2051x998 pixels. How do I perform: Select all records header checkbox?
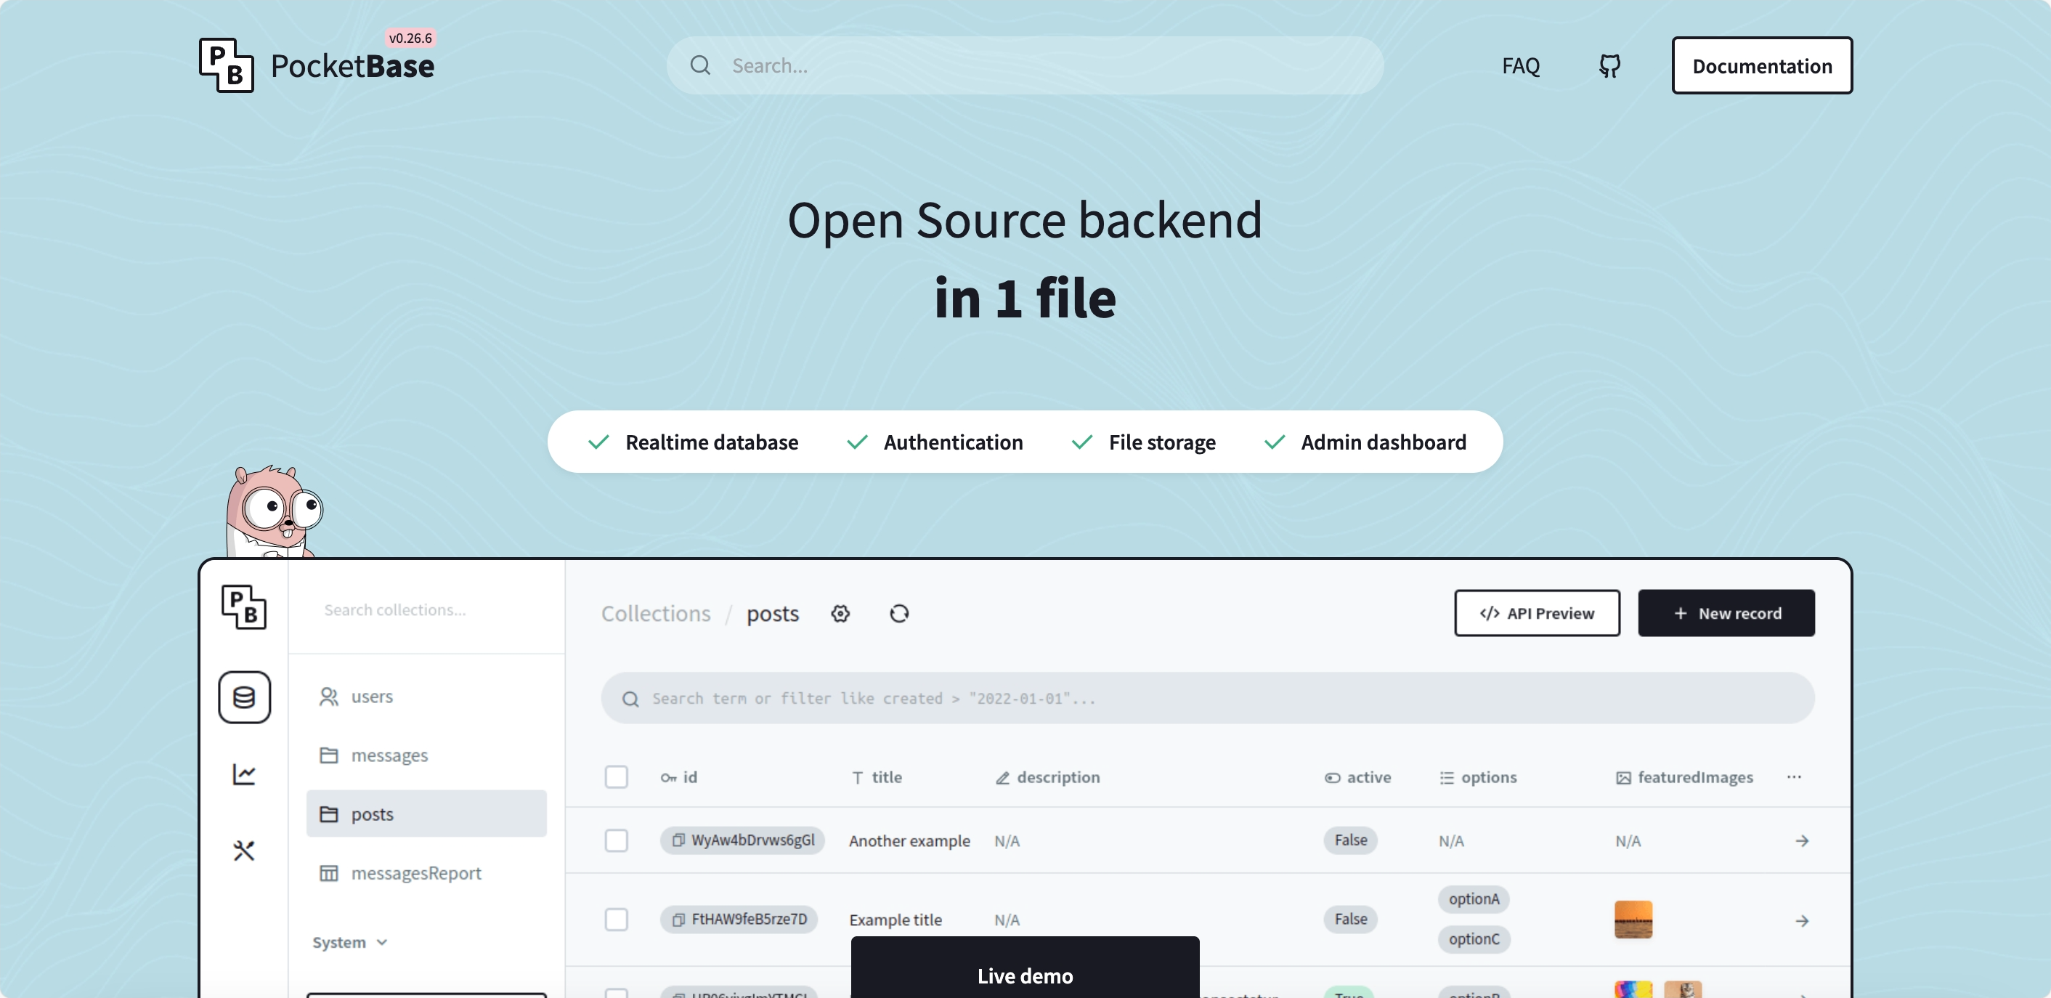coord(617,776)
